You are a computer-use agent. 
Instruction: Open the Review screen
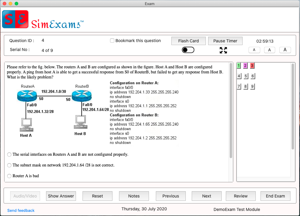point(241,196)
